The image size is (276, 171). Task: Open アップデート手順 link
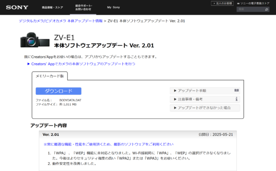[x=205, y=91]
